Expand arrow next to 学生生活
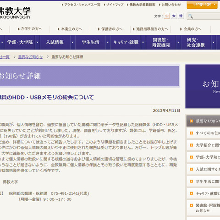Viewport: 220px width, 220px height. pyautogui.click(x=108, y=42)
